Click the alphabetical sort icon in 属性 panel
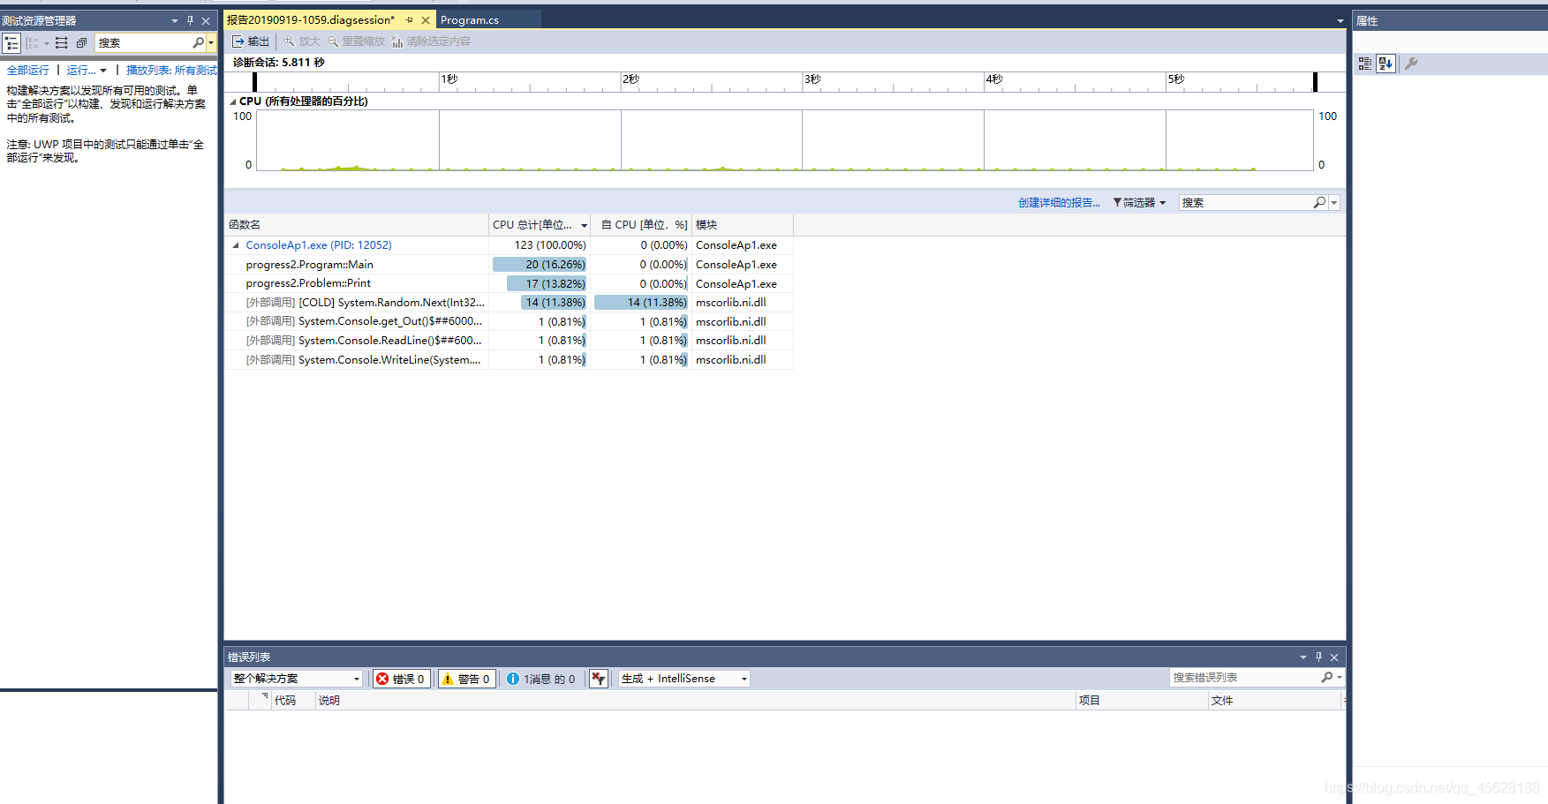 pos(1386,64)
